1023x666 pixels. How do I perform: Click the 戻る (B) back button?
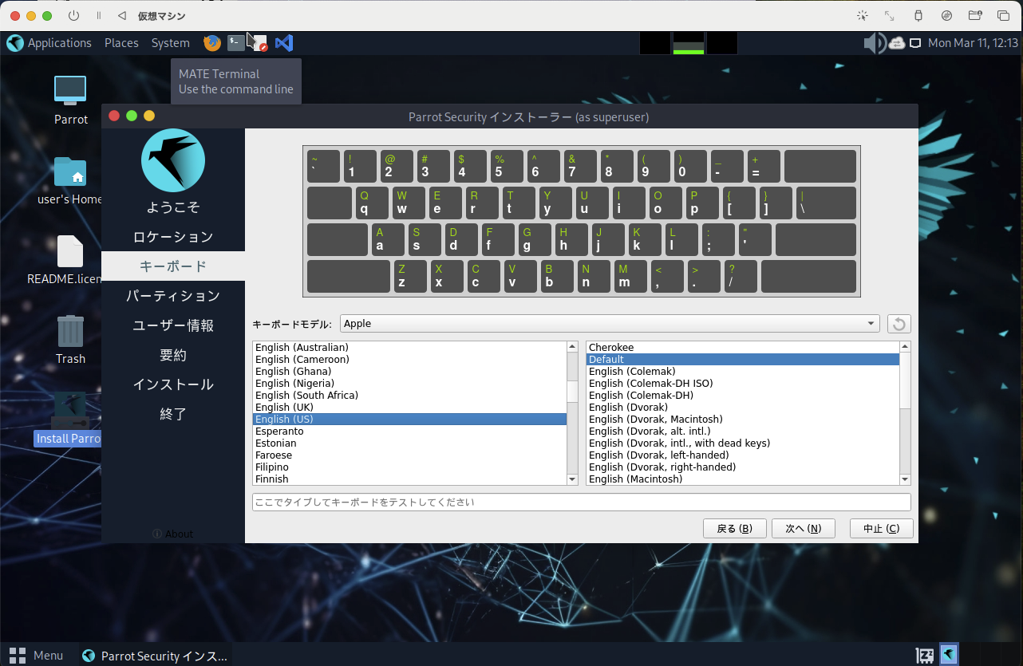tap(735, 528)
